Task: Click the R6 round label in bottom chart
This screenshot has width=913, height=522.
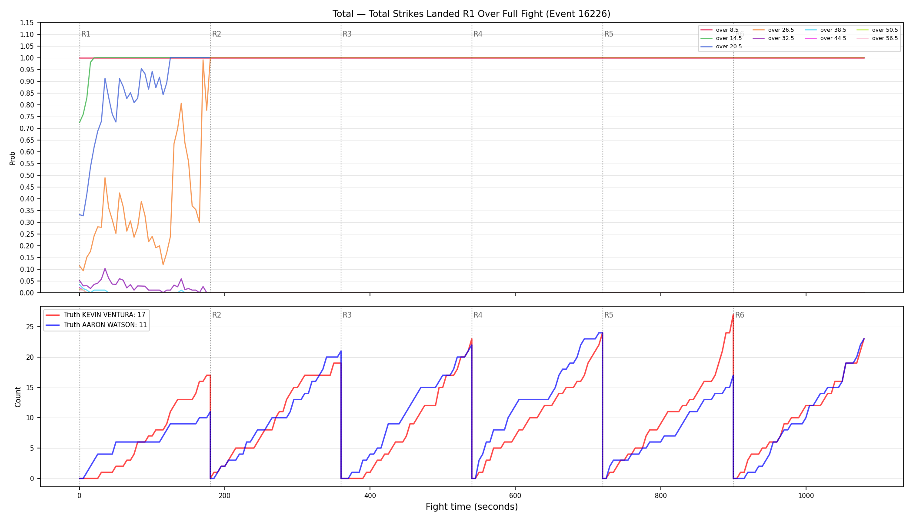Action: [740, 315]
